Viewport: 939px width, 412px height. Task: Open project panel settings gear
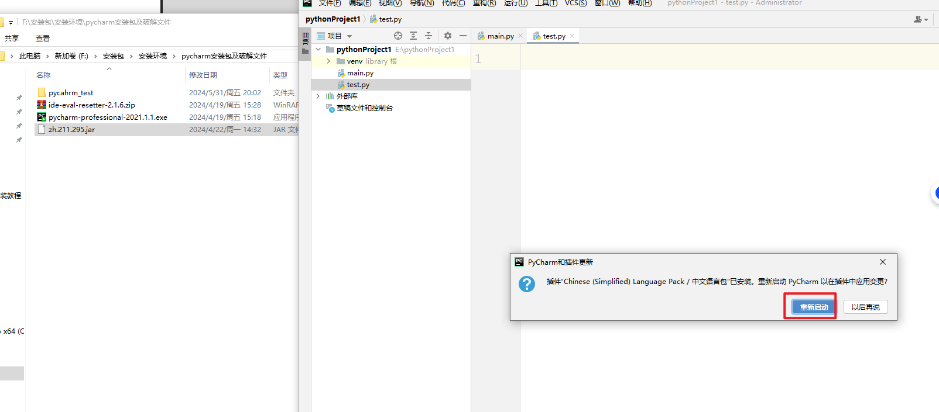pyautogui.click(x=448, y=36)
